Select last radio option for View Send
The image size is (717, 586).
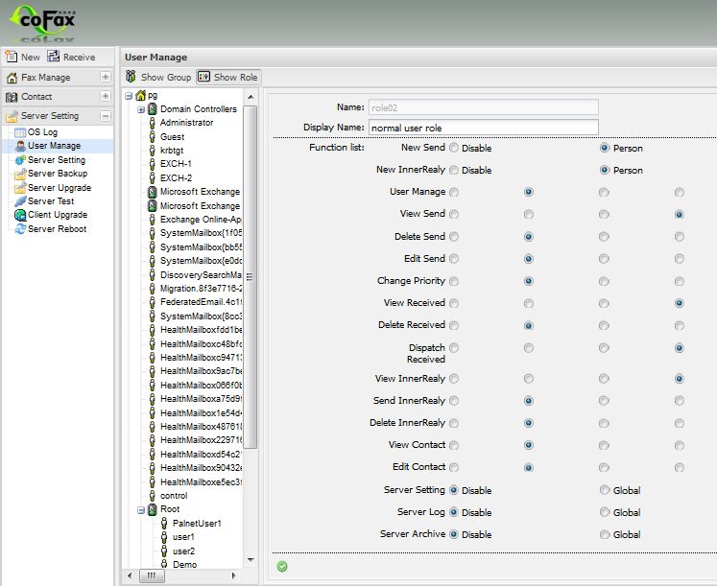click(680, 214)
